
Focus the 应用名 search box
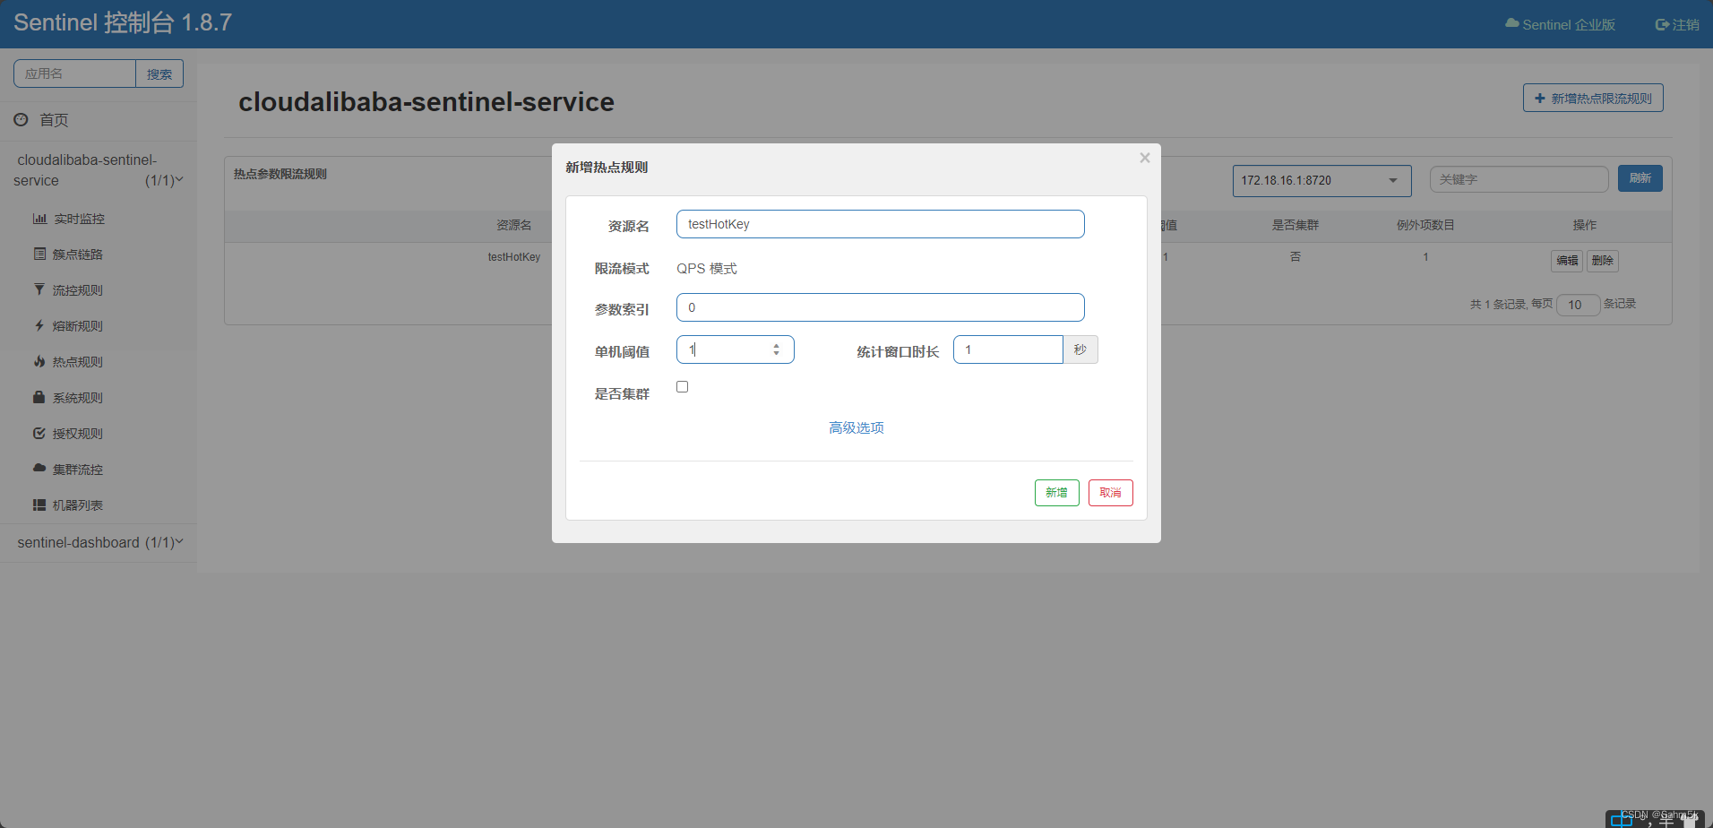(x=74, y=73)
